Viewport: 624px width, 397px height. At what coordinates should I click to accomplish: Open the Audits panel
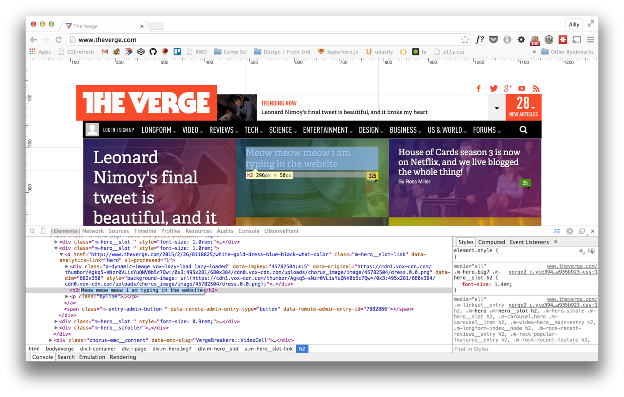click(x=225, y=231)
